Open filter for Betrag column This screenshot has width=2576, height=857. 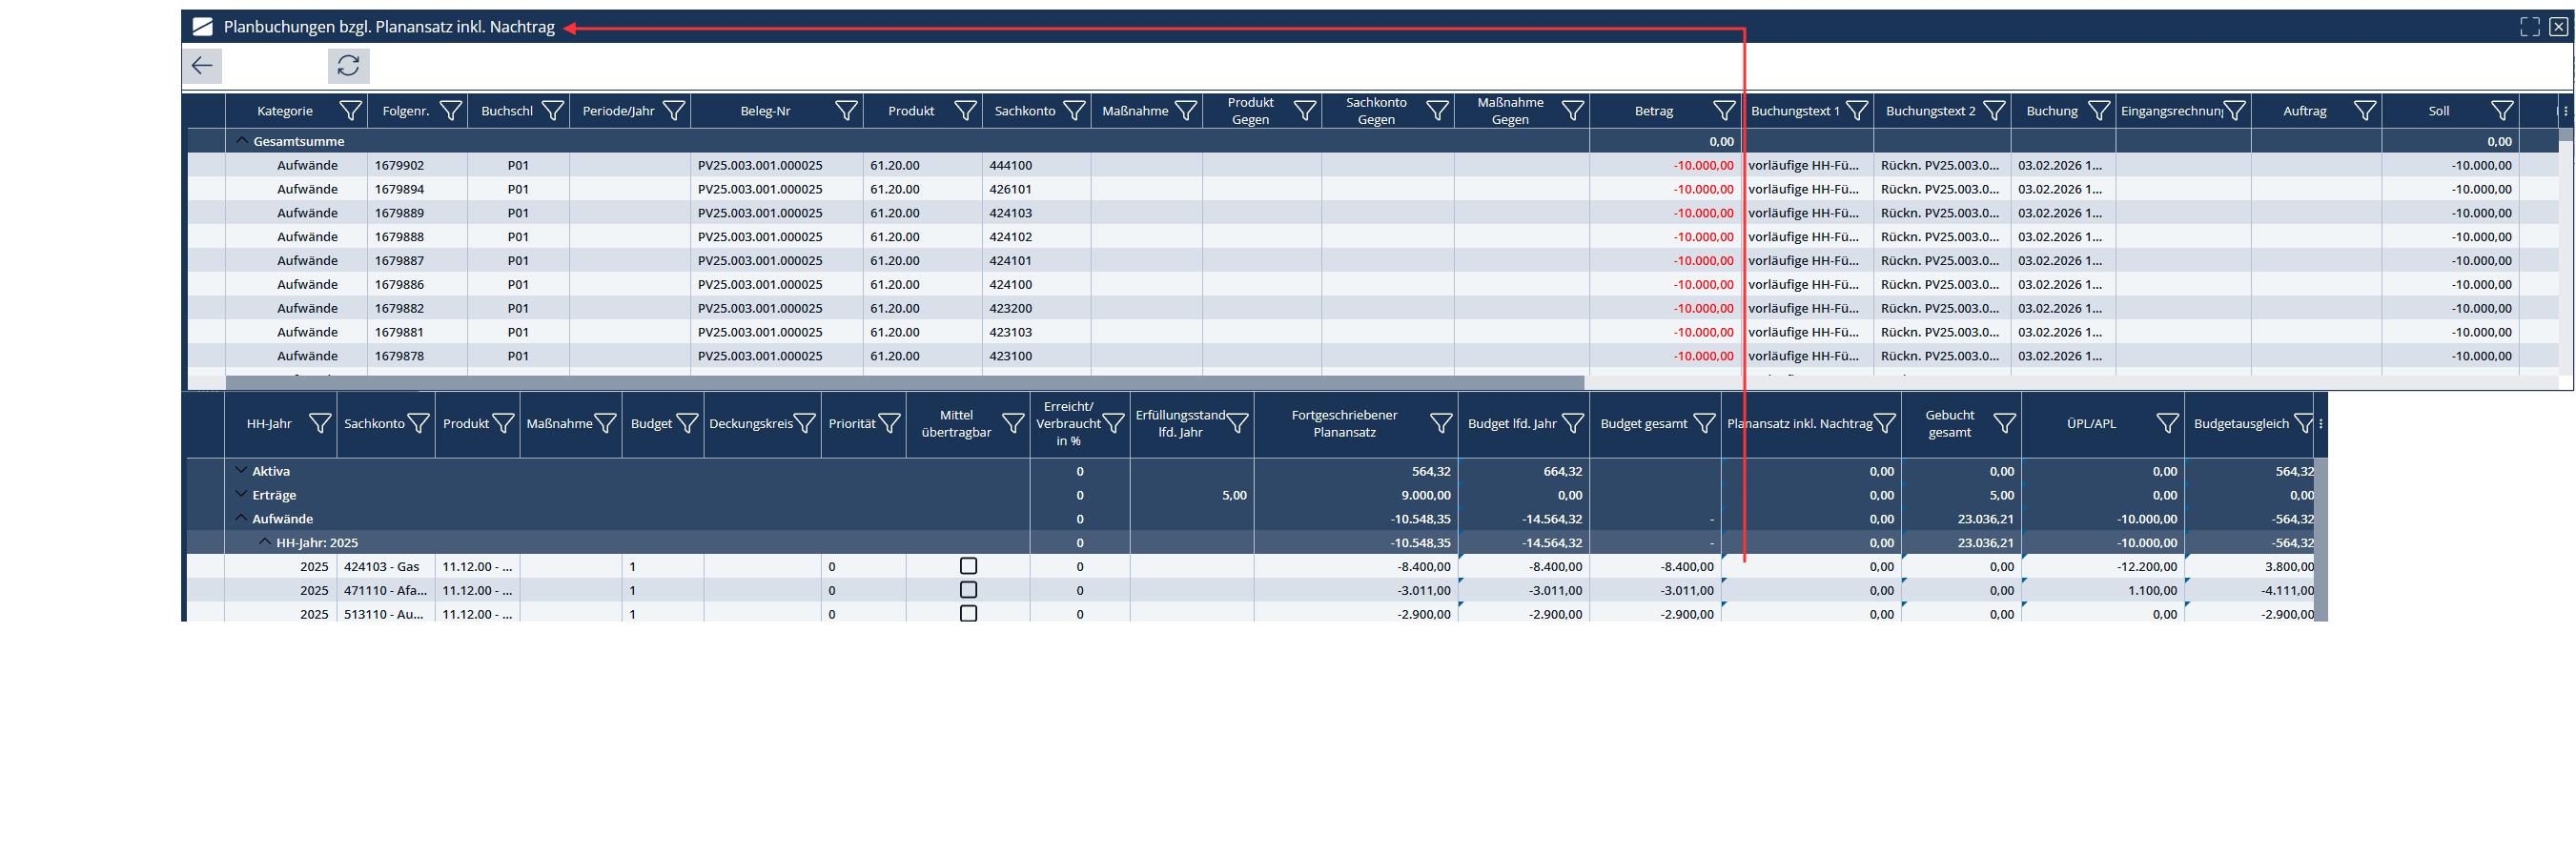pos(1723,111)
